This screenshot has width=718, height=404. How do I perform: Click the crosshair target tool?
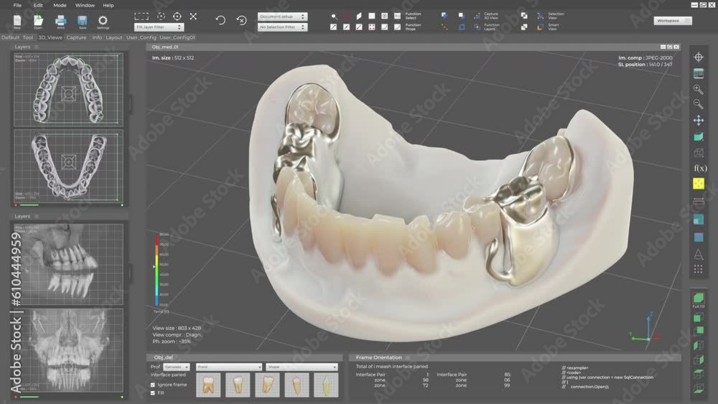click(177, 17)
